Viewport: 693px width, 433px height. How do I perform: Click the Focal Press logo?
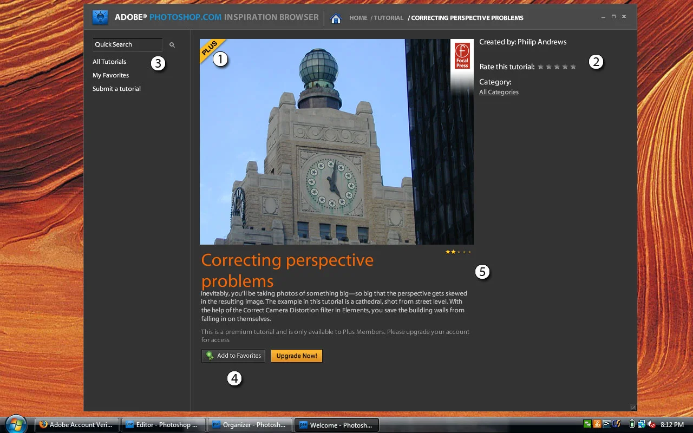pos(462,56)
